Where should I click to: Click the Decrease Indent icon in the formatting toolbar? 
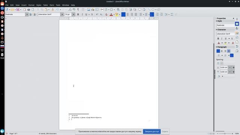(x=161, y=14)
